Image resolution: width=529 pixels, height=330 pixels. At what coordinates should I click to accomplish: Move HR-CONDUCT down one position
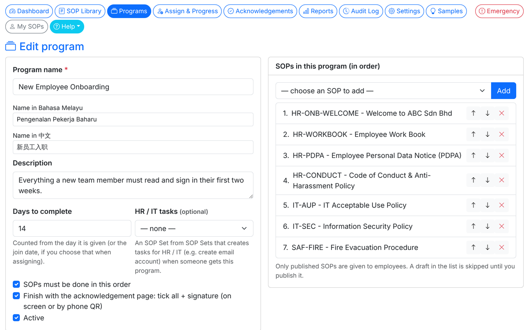coord(488,180)
